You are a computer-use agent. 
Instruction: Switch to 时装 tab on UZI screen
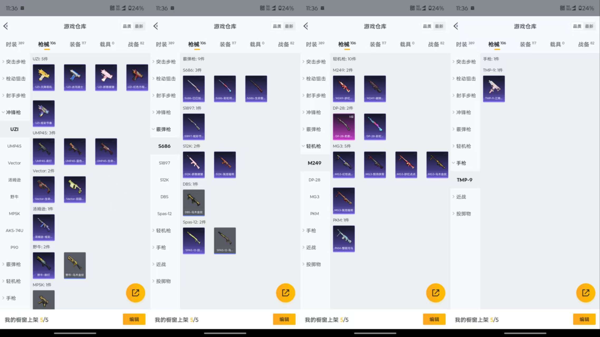pyautogui.click(x=15, y=44)
